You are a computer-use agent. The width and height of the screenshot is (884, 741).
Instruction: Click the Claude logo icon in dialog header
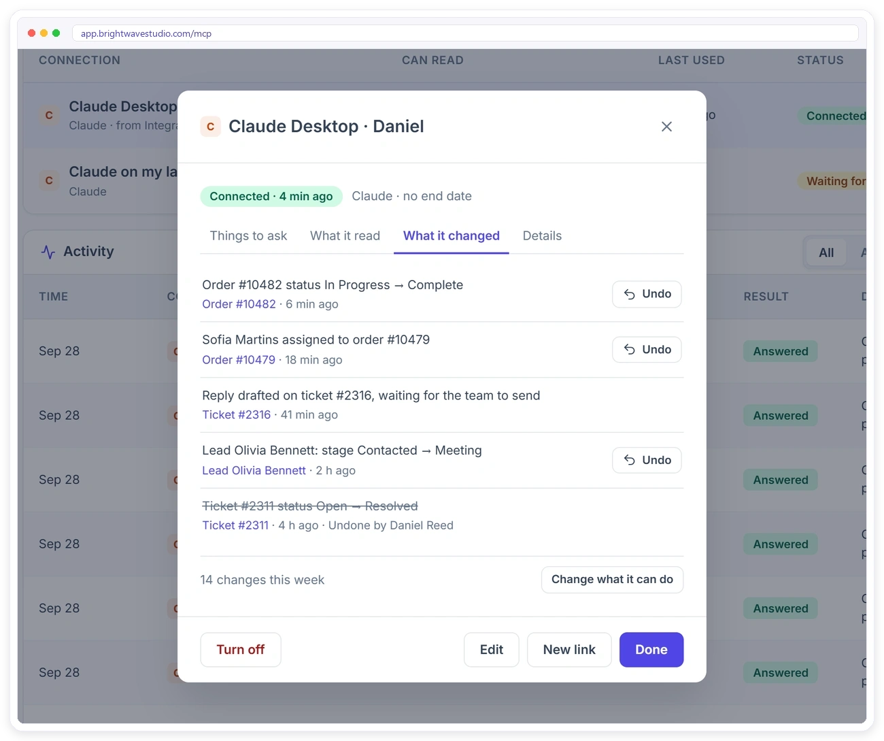point(210,127)
